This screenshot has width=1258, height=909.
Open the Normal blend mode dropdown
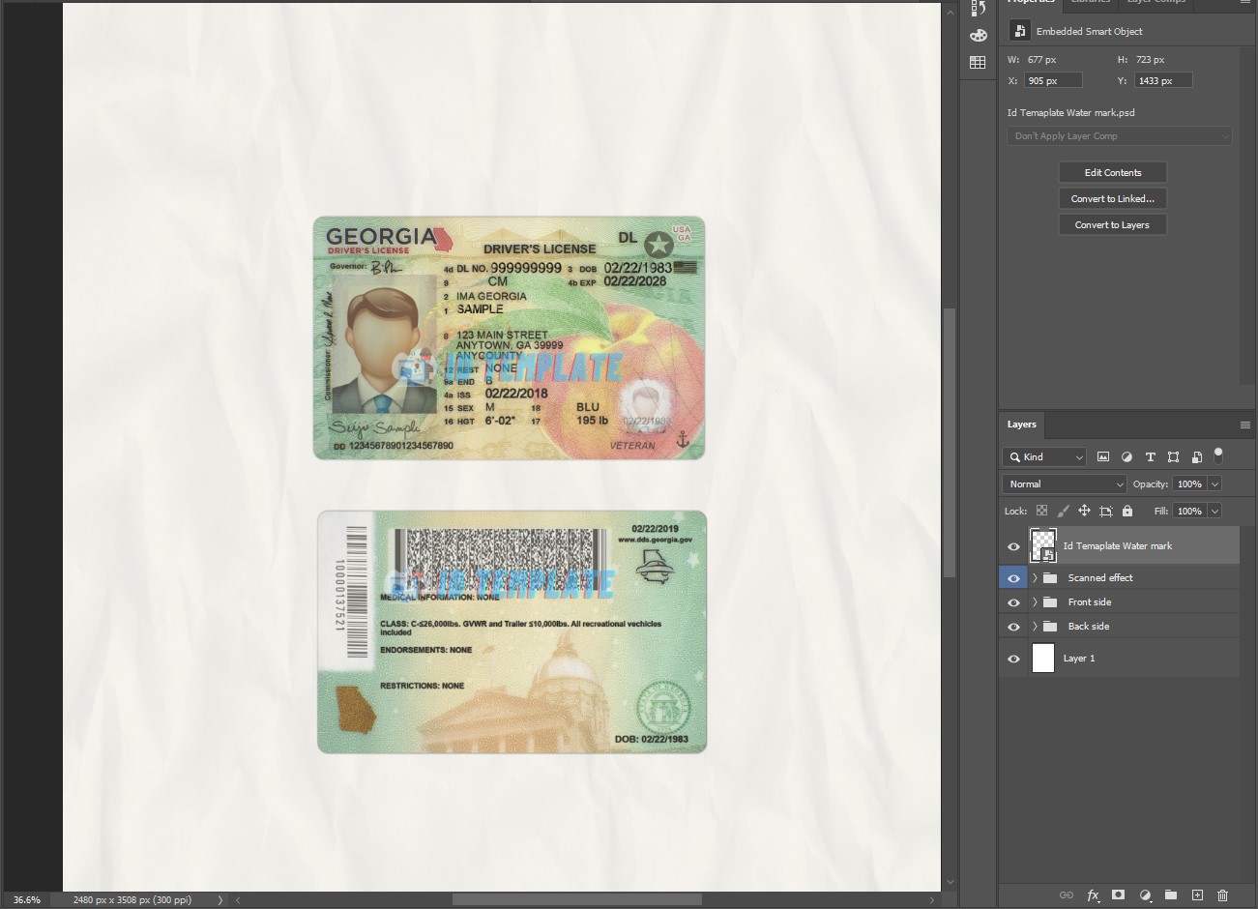[1065, 484]
